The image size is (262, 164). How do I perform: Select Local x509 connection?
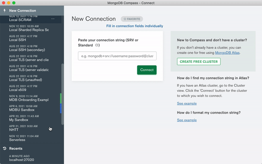(x=31, y=88)
